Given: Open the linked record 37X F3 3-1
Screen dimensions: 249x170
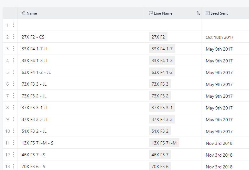Looking at the screenshot, I should 162,108.
